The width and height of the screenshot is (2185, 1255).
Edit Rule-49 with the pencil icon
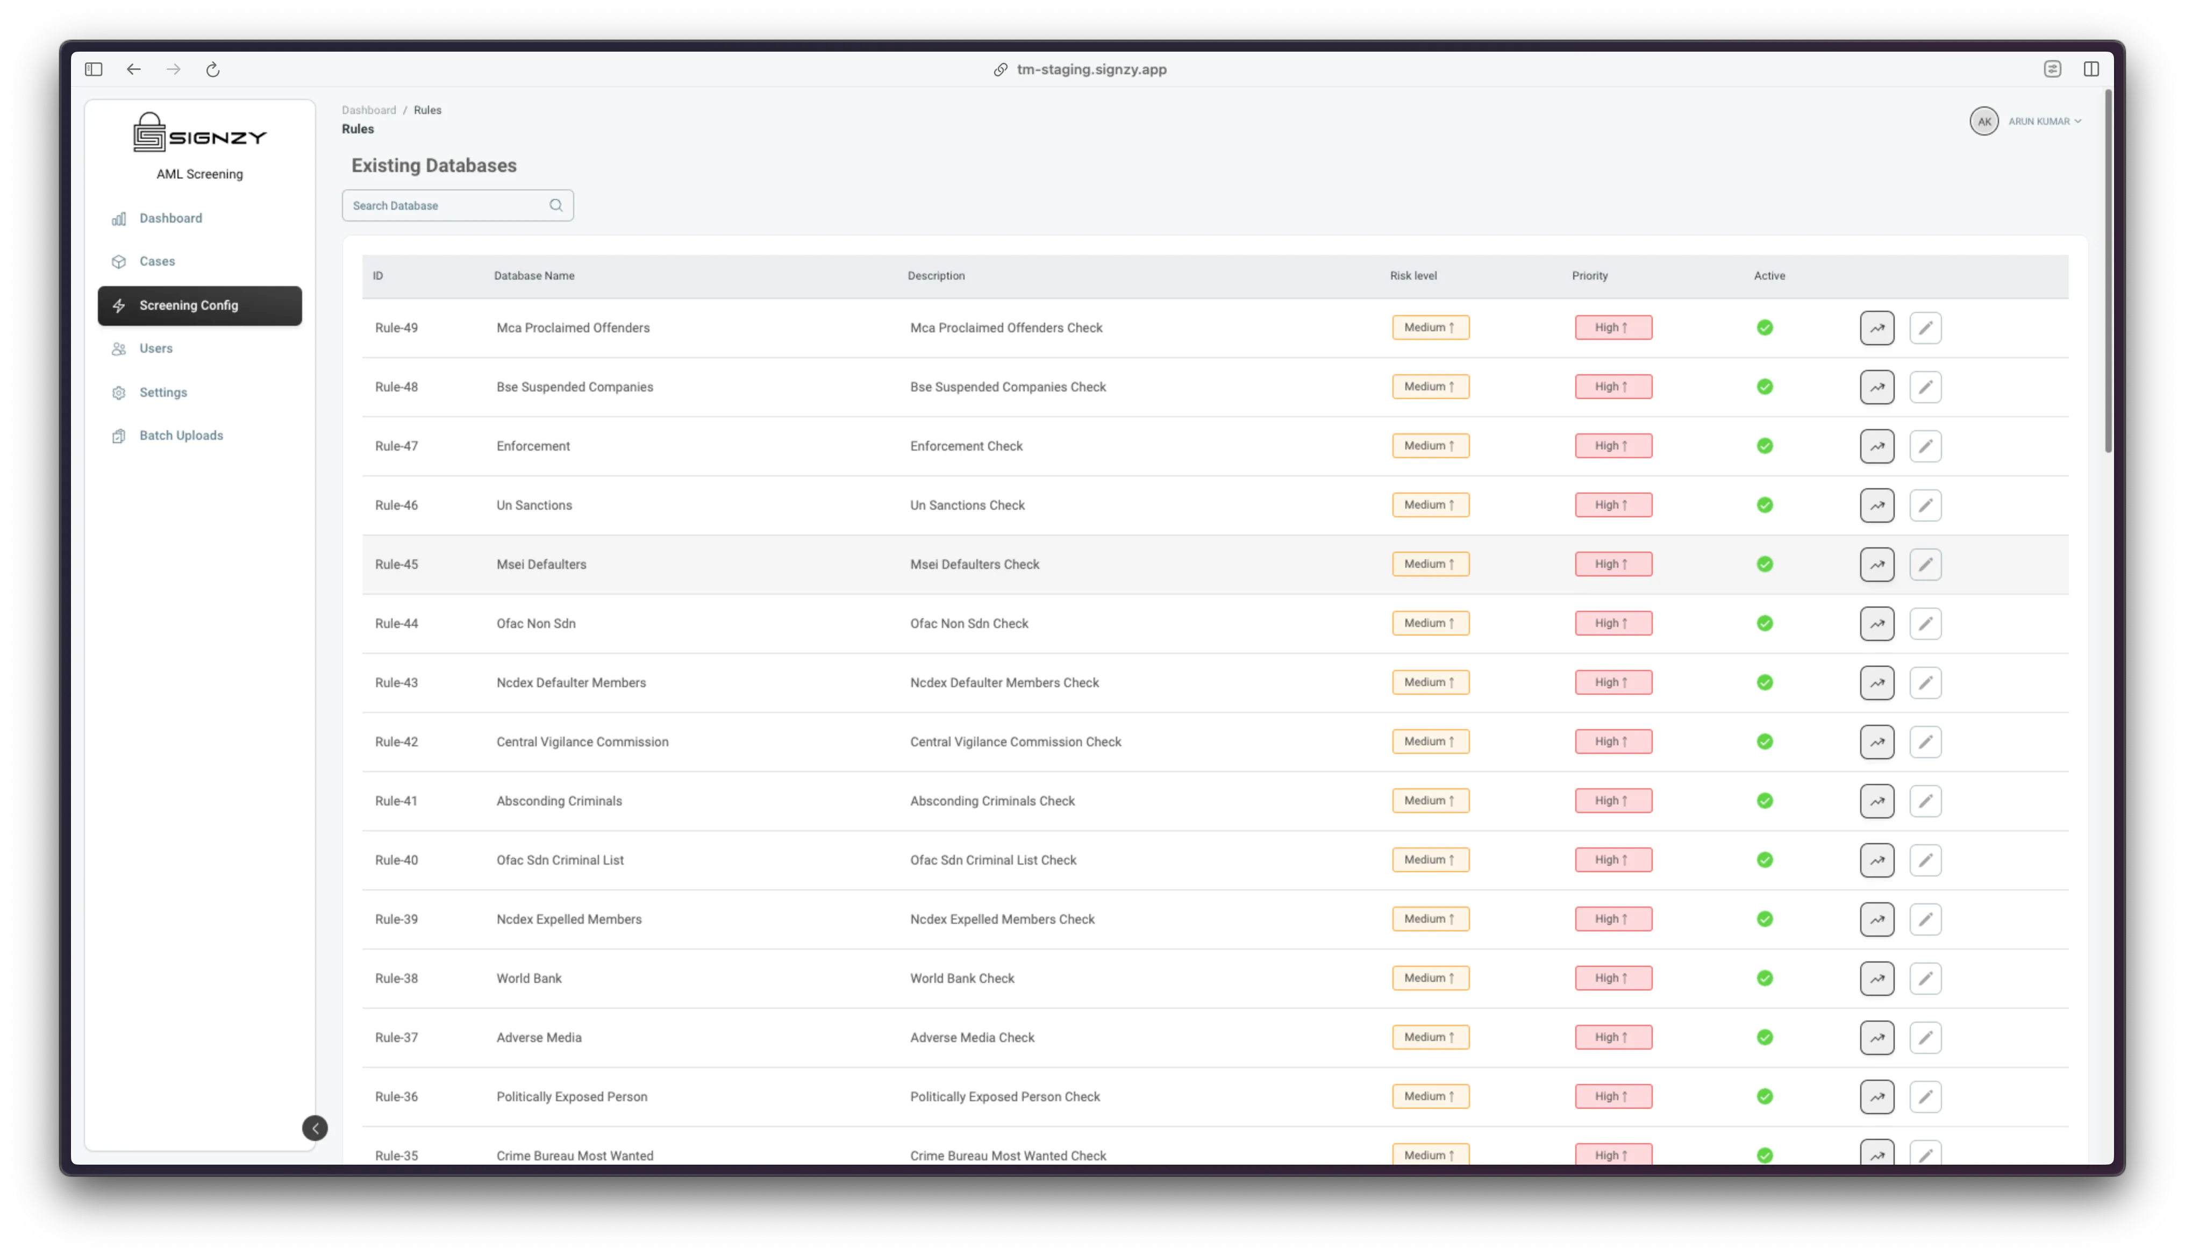click(1925, 327)
